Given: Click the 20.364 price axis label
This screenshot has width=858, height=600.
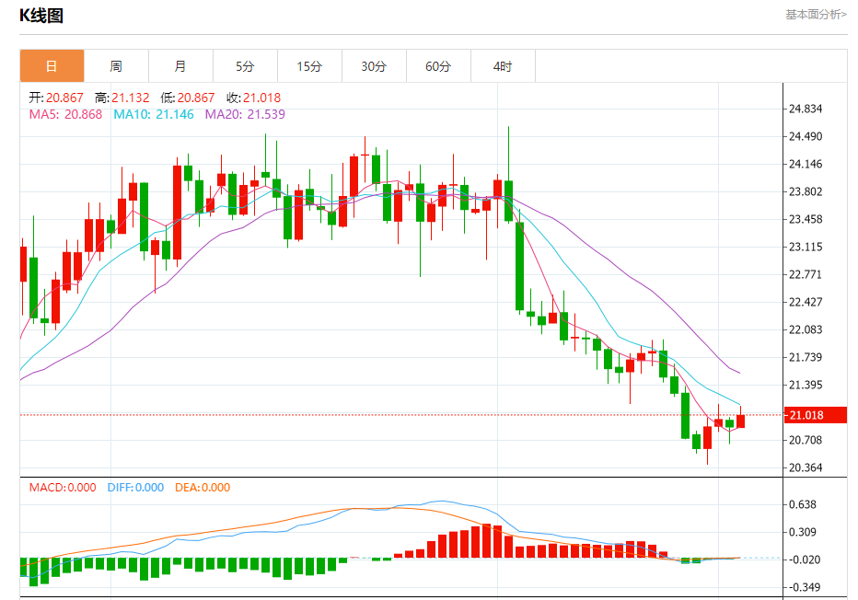Looking at the screenshot, I should click(x=806, y=467).
